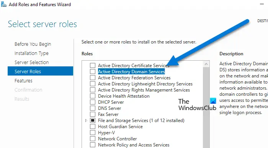Minimize the wizard window

pyautogui.click(x=262, y=4)
